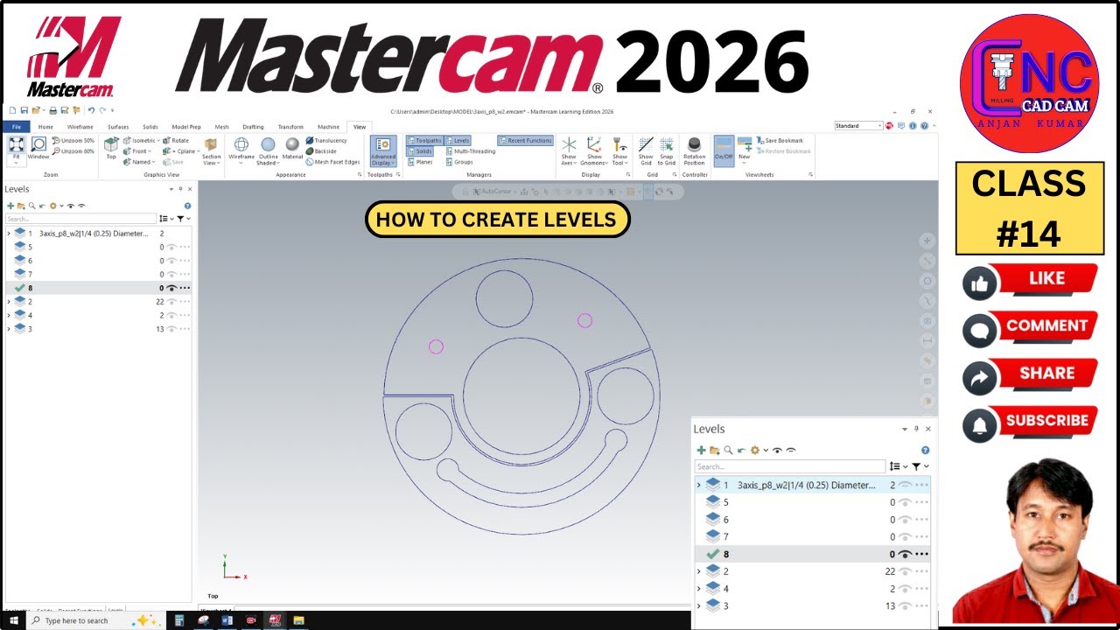The height and width of the screenshot is (630, 1120).
Task: Switch to Top graphics view
Action: pos(111,148)
